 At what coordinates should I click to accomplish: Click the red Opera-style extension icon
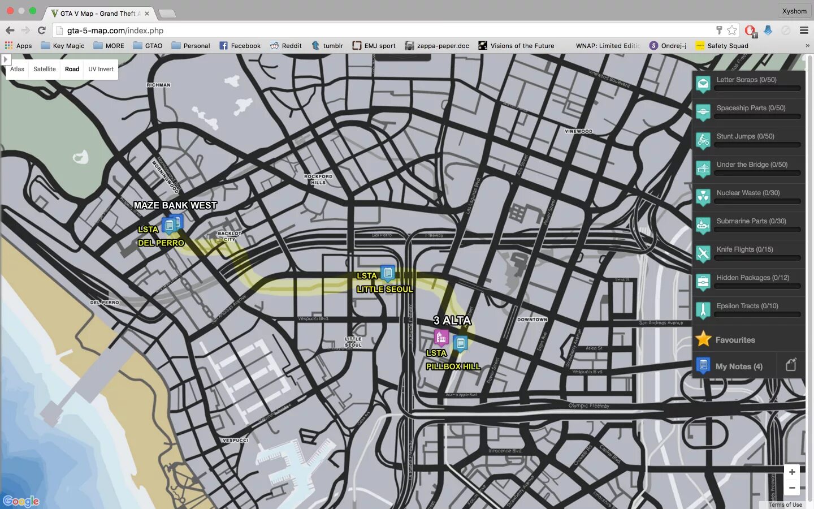750,31
